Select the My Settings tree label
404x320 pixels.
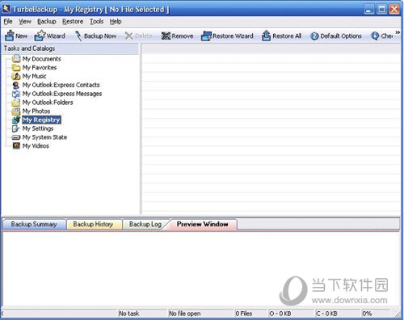pyautogui.click(x=38, y=128)
